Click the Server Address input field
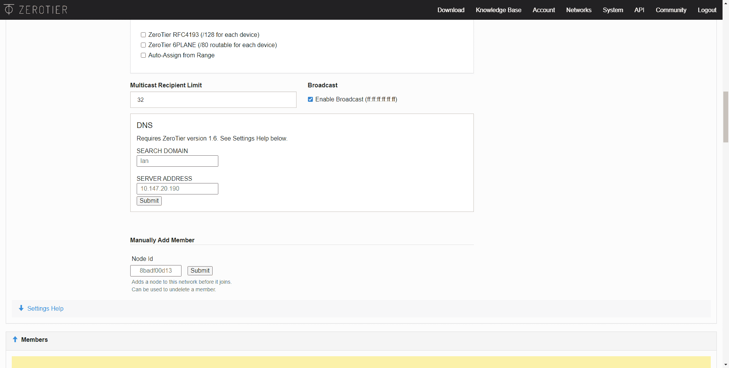This screenshot has width=729, height=368. (177, 189)
